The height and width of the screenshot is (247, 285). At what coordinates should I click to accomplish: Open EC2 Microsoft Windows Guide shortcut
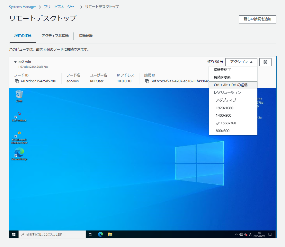click(x=19, y=137)
